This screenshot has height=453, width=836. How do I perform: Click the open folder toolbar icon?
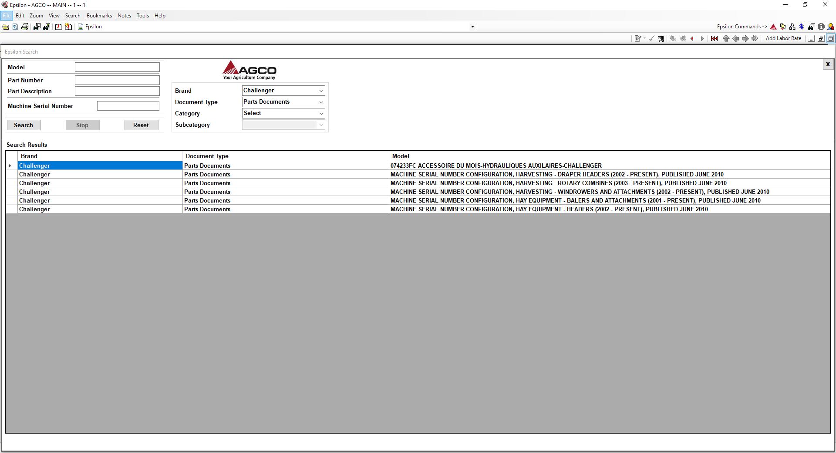[x=6, y=27]
